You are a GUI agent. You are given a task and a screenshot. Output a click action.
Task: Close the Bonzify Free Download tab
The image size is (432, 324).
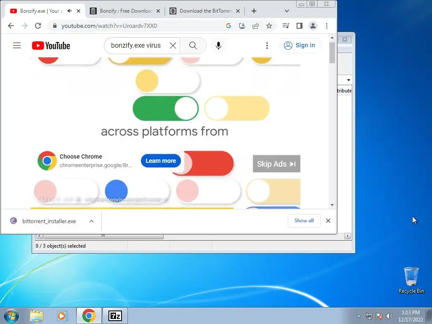click(158, 11)
